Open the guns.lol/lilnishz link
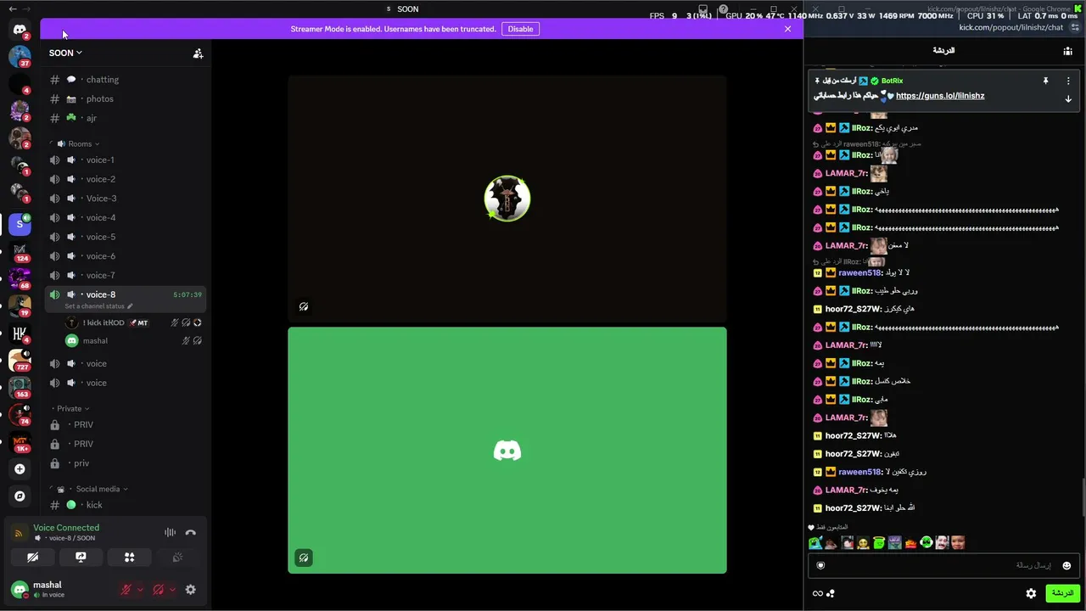Image resolution: width=1086 pixels, height=611 pixels. (x=940, y=96)
